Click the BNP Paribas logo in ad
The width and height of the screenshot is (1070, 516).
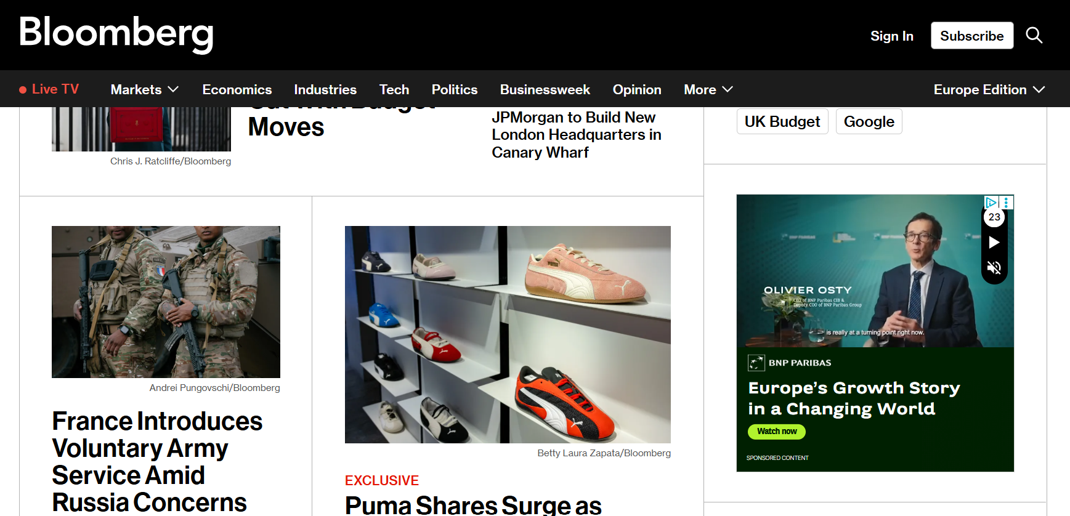tap(790, 363)
